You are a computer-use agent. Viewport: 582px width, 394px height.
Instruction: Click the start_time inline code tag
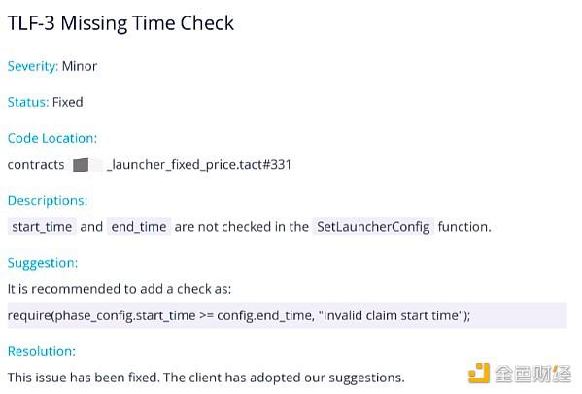tap(42, 226)
